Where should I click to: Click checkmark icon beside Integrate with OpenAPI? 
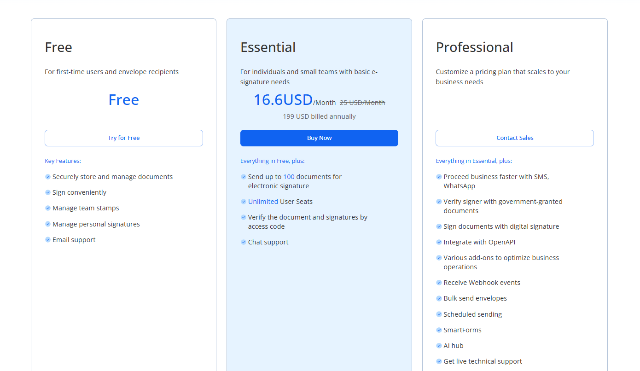[x=439, y=242]
